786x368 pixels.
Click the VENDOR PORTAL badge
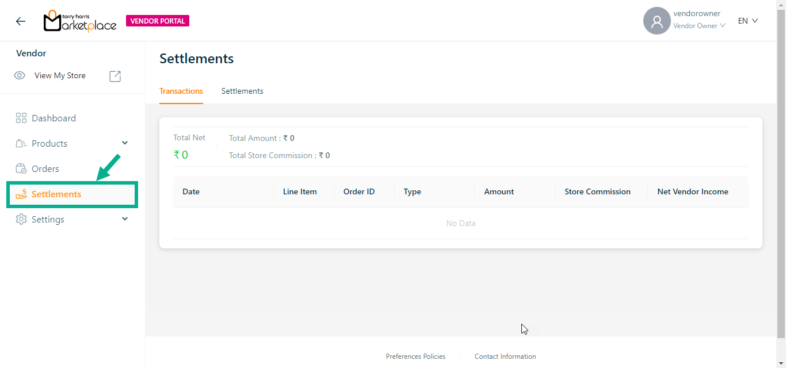coord(158,21)
